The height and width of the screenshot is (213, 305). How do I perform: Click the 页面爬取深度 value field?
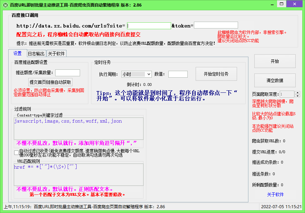(x=287, y=94)
